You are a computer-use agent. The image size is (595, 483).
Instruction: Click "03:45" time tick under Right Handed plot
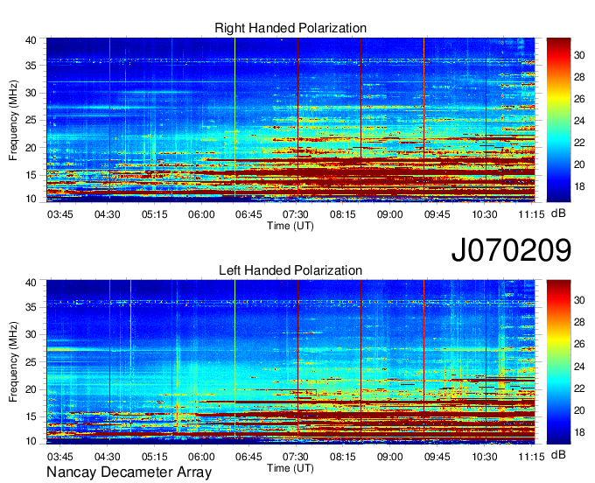pyautogui.click(x=60, y=214)
